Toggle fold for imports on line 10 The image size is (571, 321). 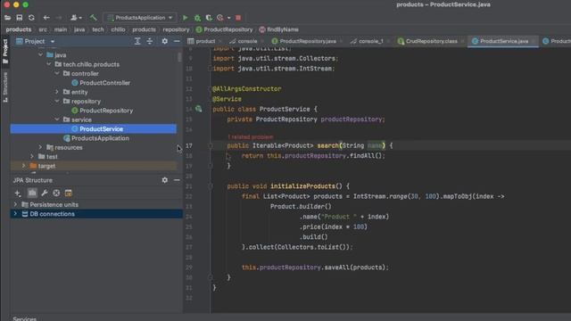point(211,69)
